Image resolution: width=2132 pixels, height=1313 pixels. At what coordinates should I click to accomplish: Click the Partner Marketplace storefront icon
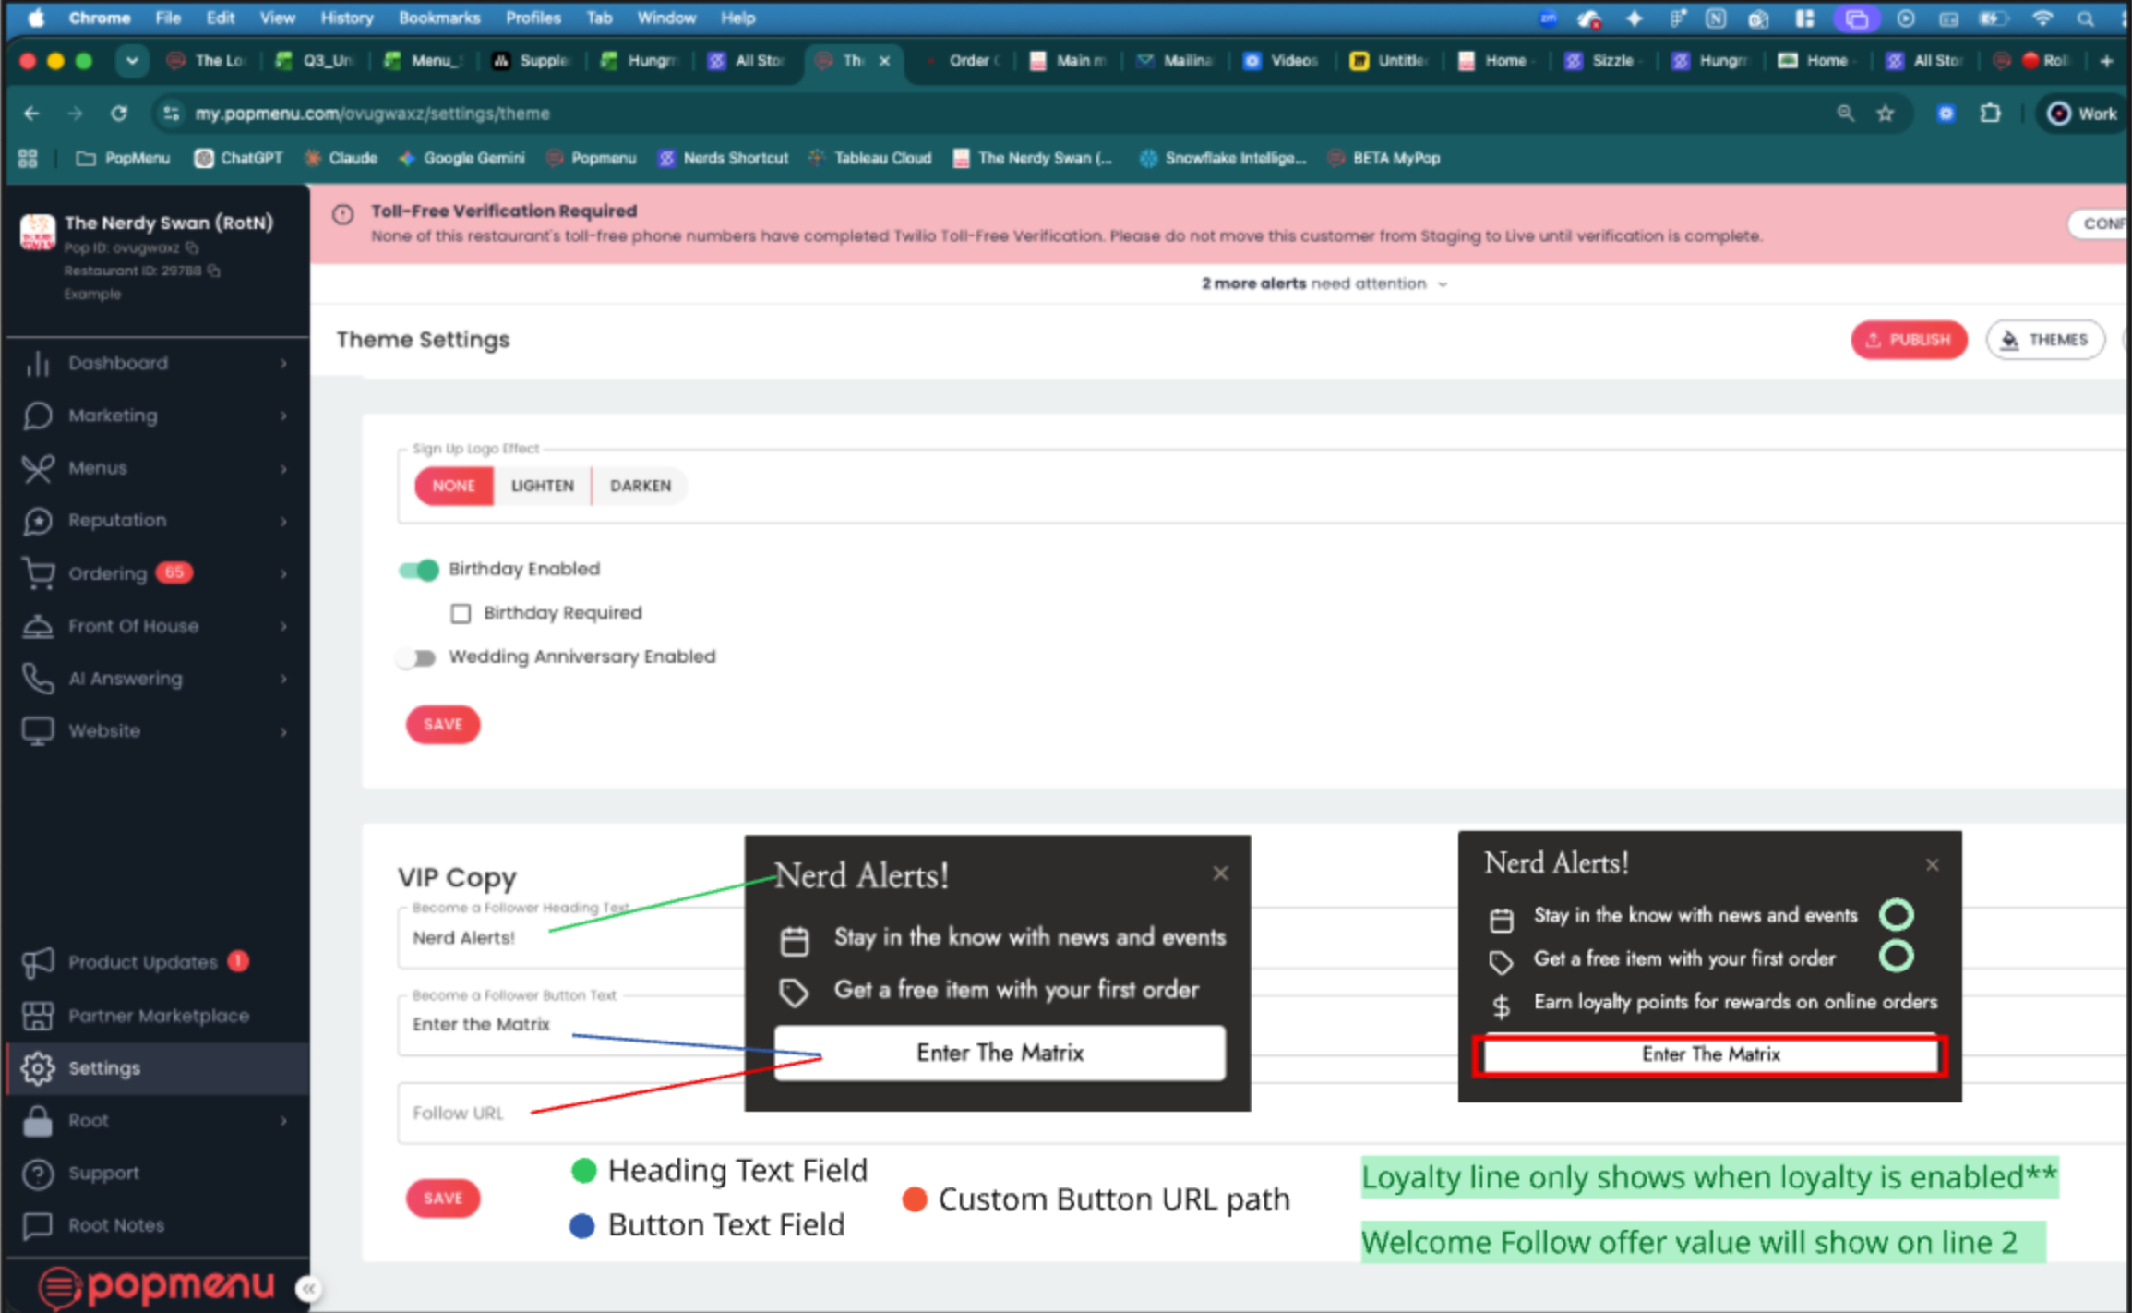[38, 1016]
